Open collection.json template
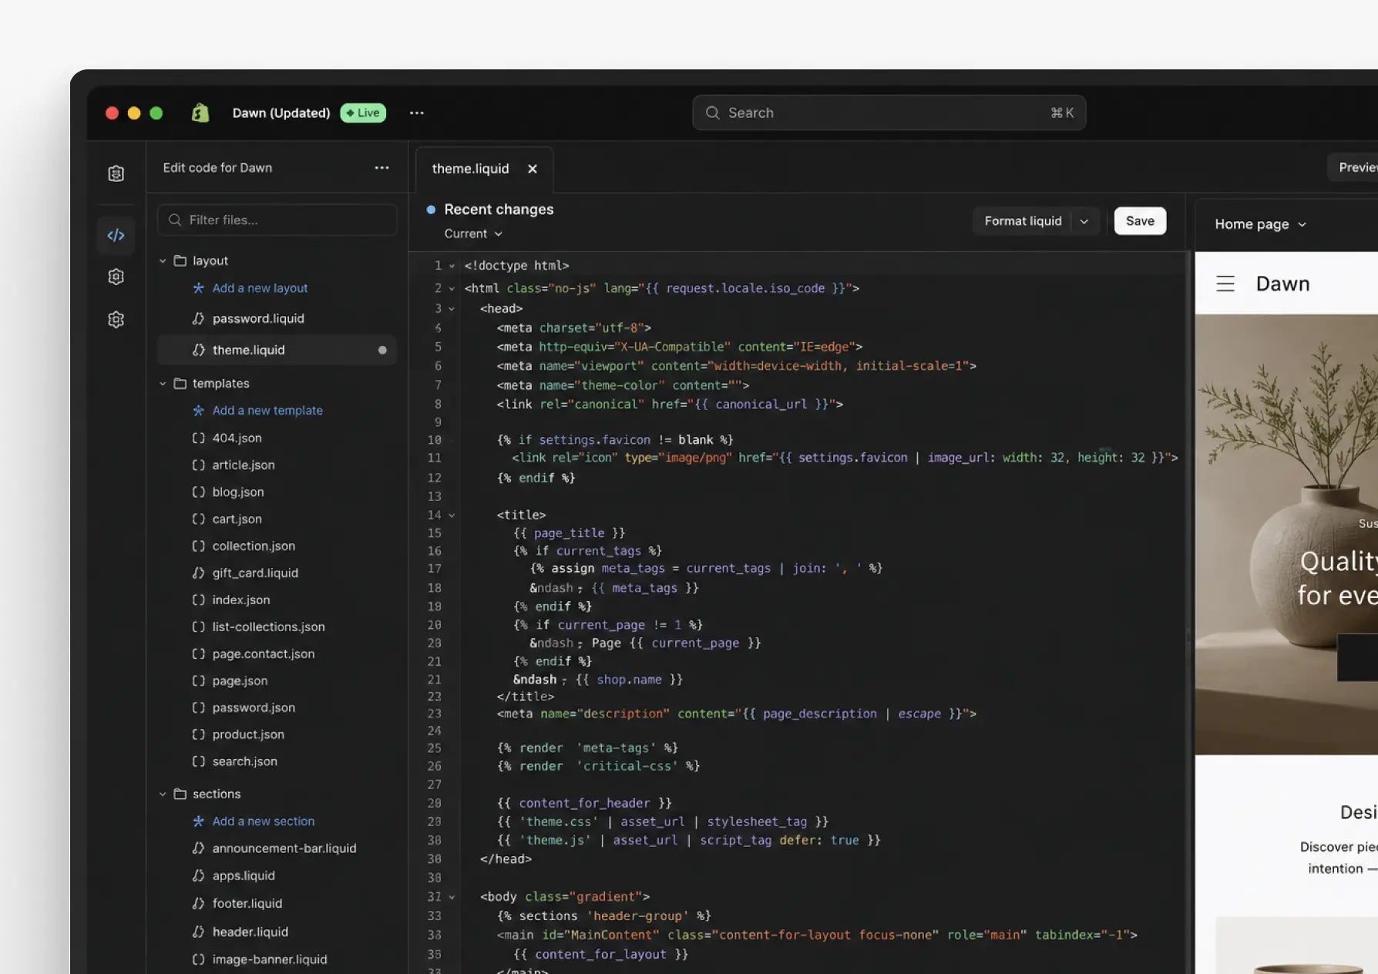The height and width of the screenshot is (974, 1378). [x=254, y=546]
